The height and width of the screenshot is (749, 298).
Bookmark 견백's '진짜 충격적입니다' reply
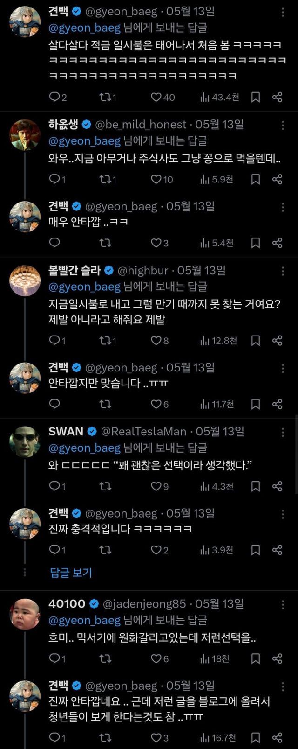(x=256, y=550)
